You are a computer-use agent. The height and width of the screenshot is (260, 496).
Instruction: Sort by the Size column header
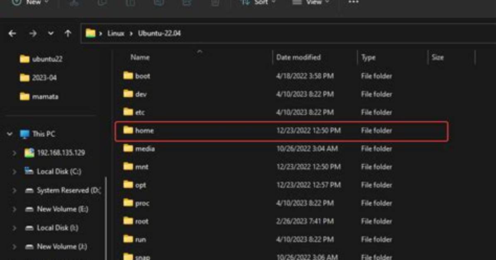tap(438, 58)
